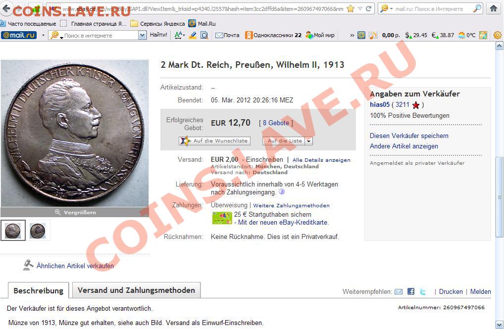This screenshot has height=329, width=504.
Task: Switch to Versand und Zahlungsmethoden tab
Action: 136,290
